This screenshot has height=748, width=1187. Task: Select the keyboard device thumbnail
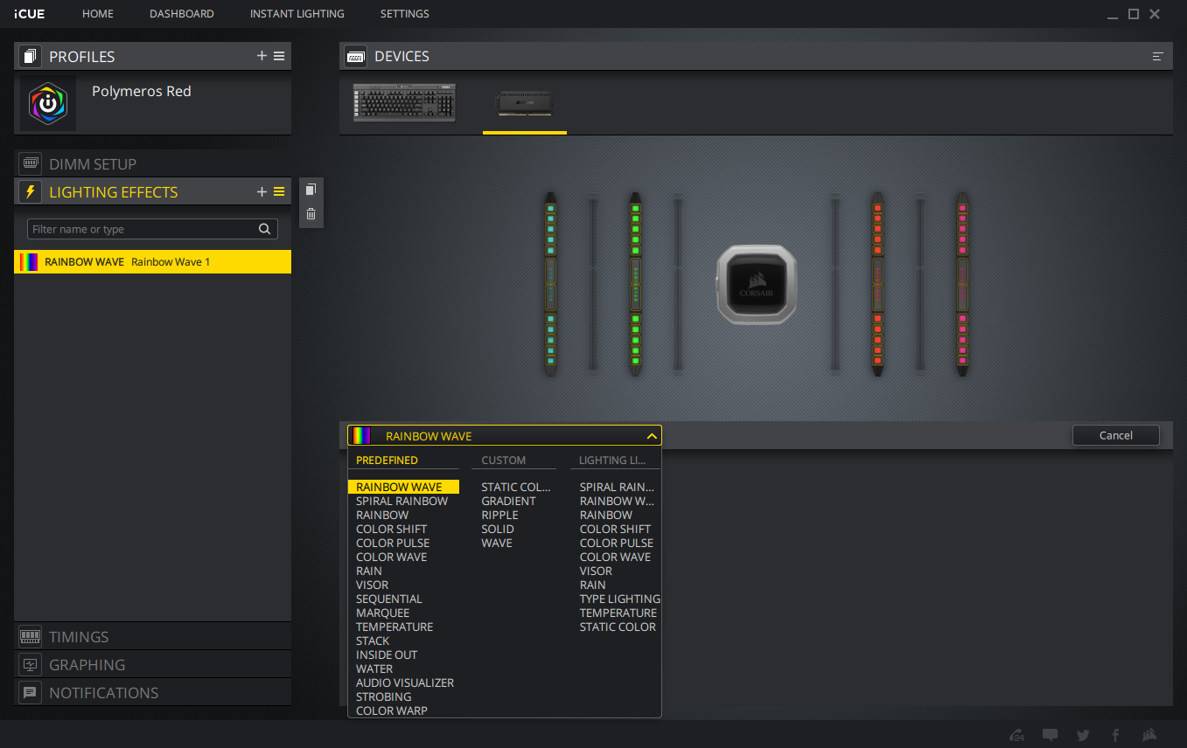pyautogui.click(x=404, y=103)
